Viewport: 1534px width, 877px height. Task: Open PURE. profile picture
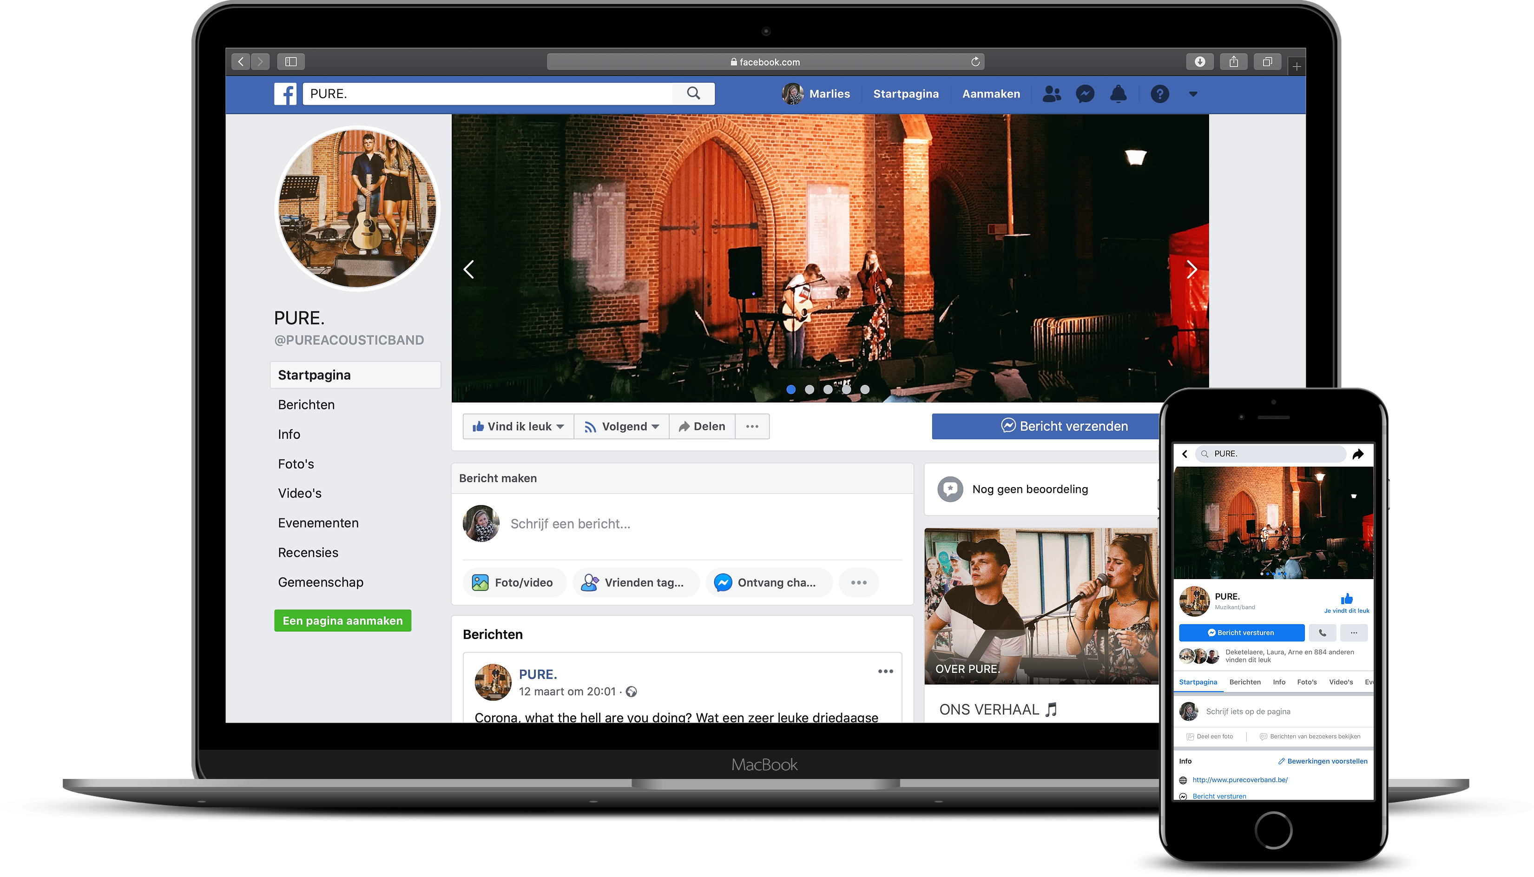357,208
